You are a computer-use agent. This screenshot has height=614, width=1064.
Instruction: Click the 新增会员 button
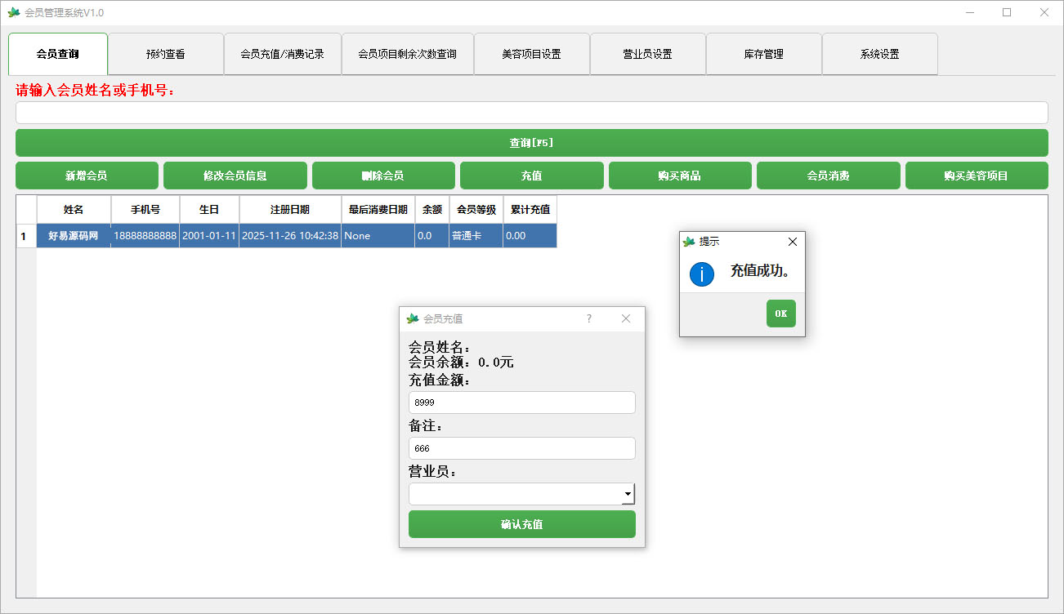[x=87, y=175]
